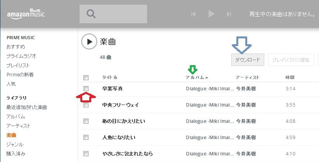The height and width of the screenshot is (162, 319).
Task: Click the PRIME MUSIC section heading
Action: [x=21, y=38]
